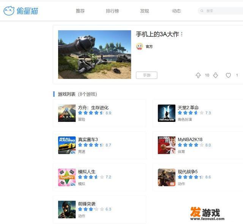Click the 8.6 rating of 现代战争5
The image size is (243, 224).
208,177
